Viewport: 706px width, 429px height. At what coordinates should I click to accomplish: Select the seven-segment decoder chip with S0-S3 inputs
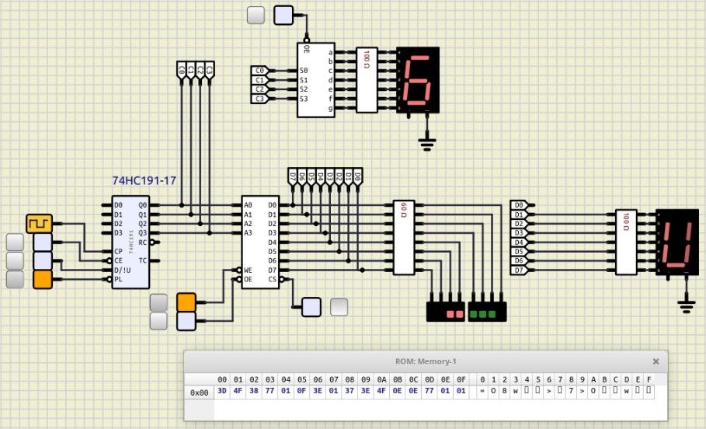316,80
